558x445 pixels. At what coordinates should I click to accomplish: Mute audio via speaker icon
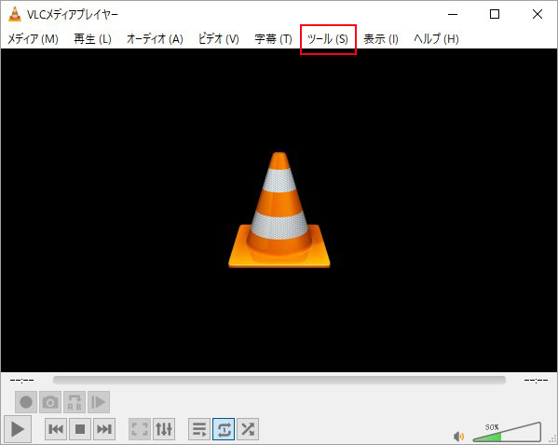[458, 436]
